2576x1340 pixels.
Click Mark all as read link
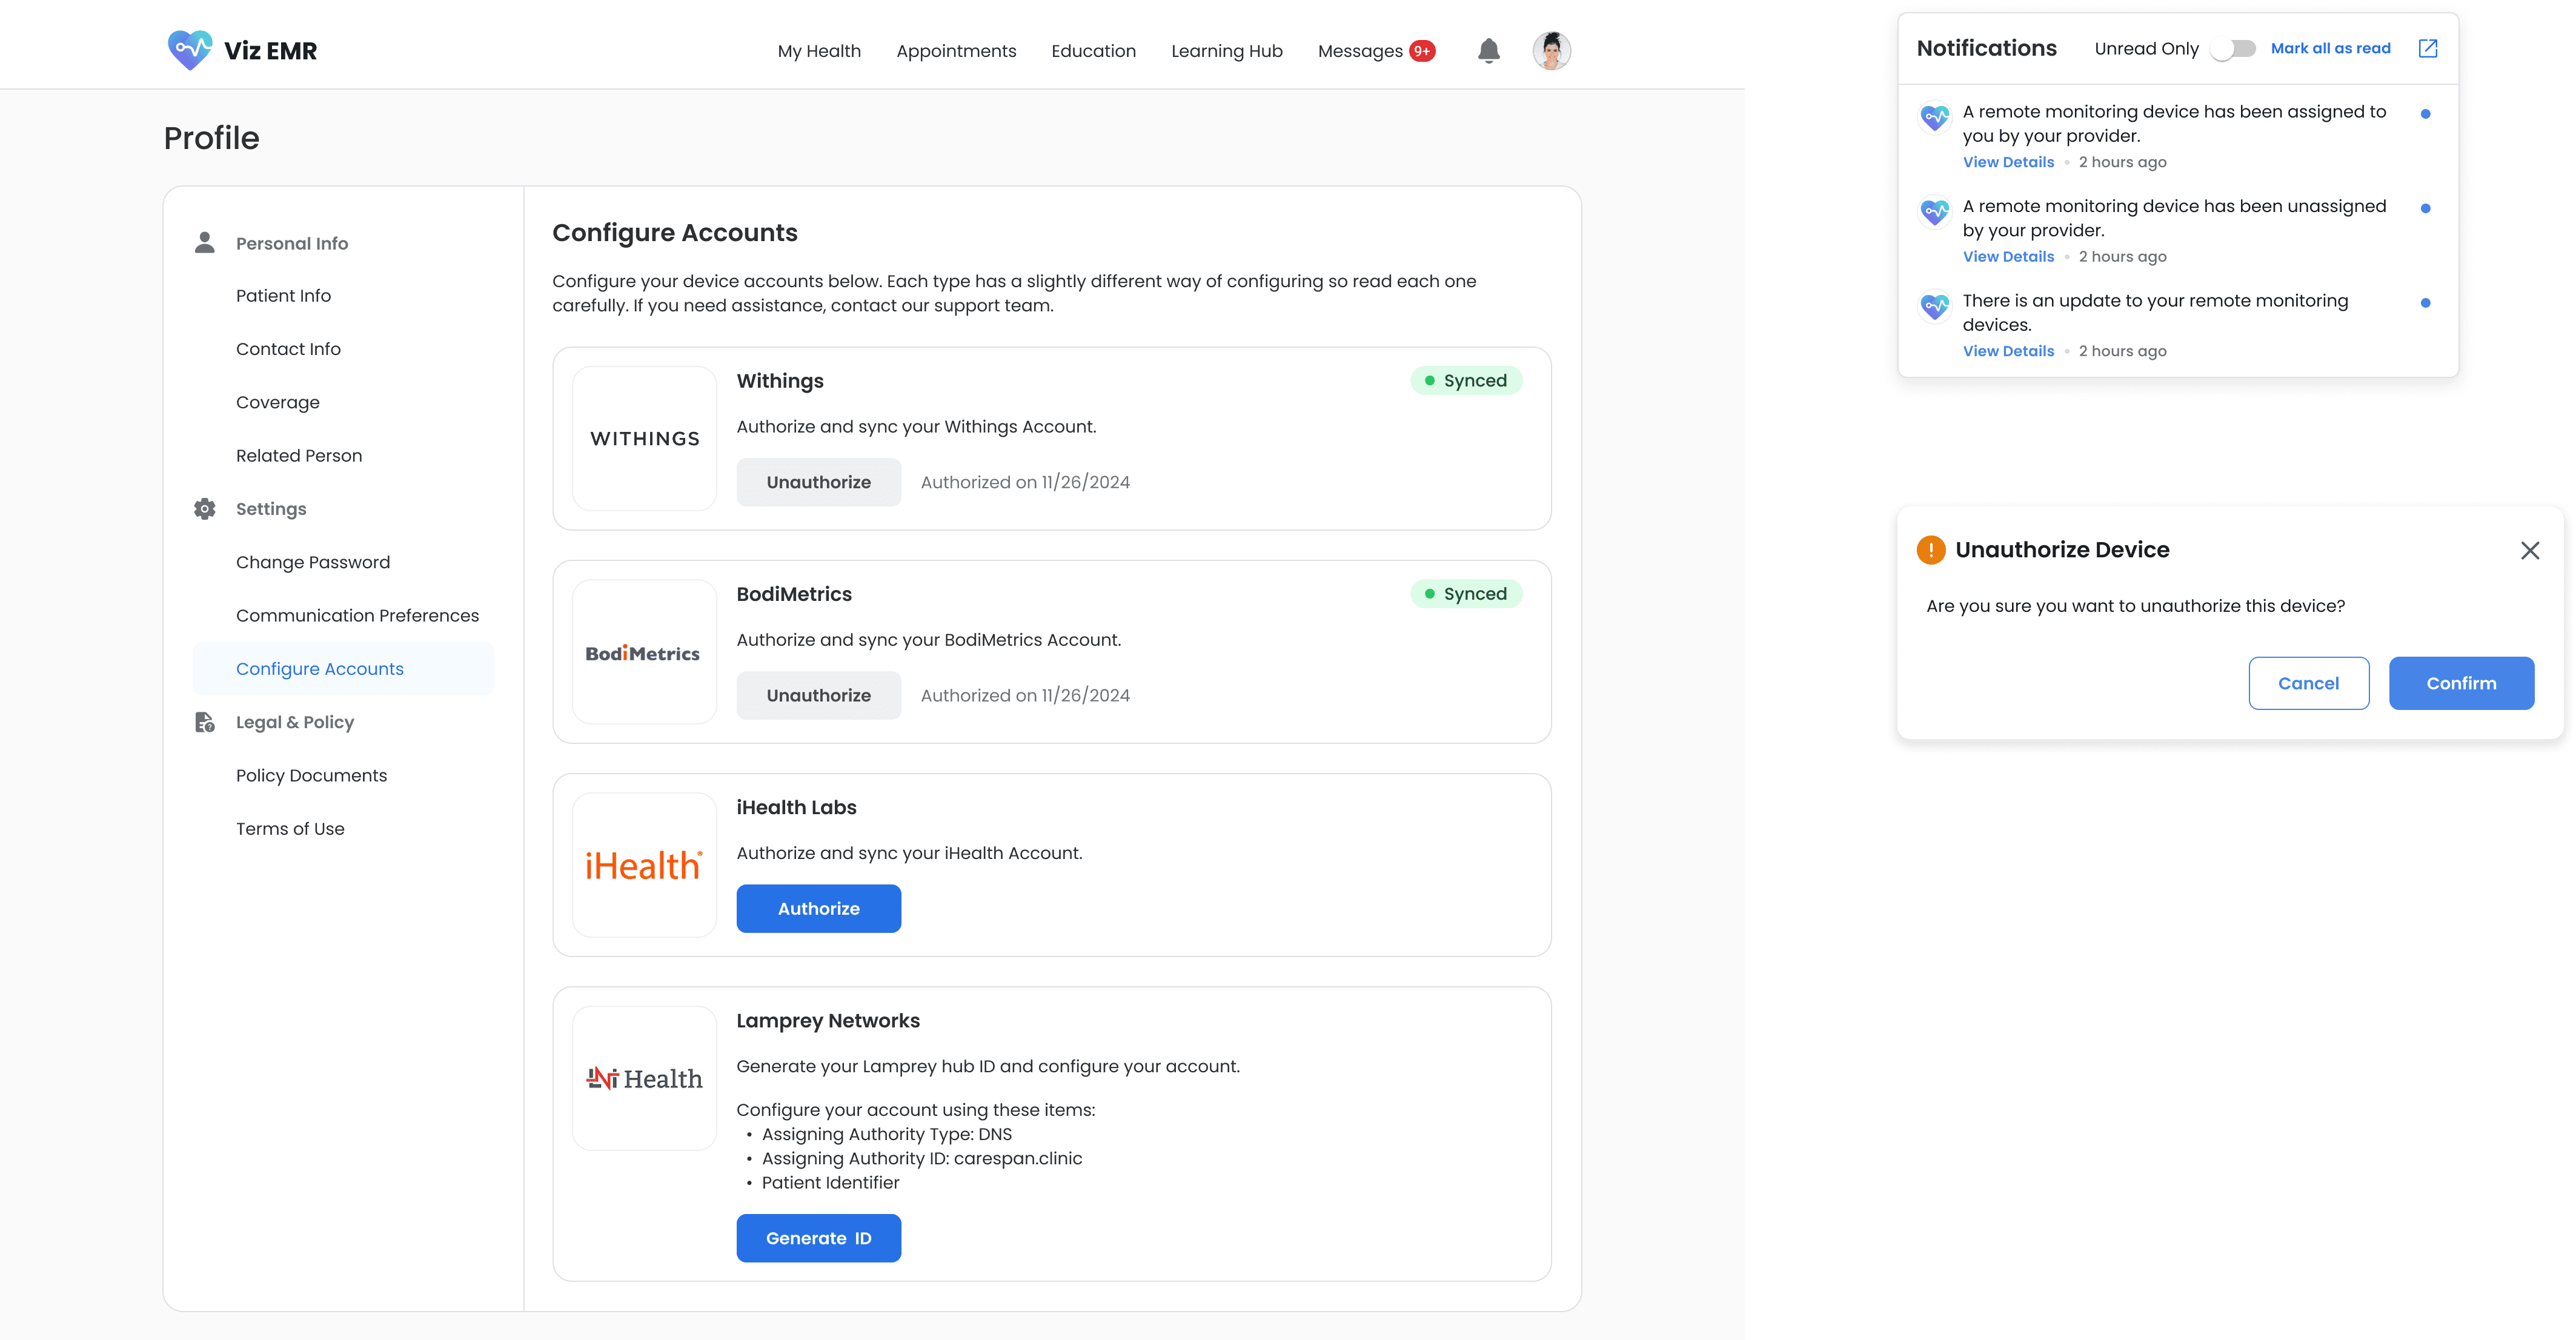2330,48
